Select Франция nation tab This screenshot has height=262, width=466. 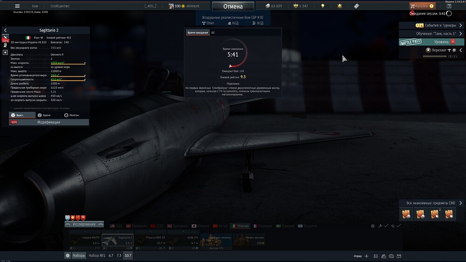263,226
